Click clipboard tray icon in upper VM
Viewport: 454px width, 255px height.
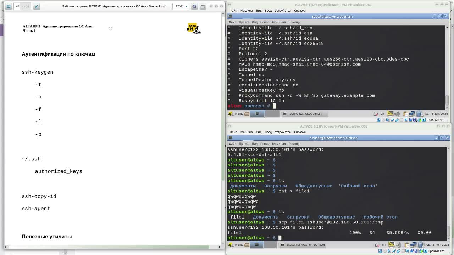click(x=406, y=114)
